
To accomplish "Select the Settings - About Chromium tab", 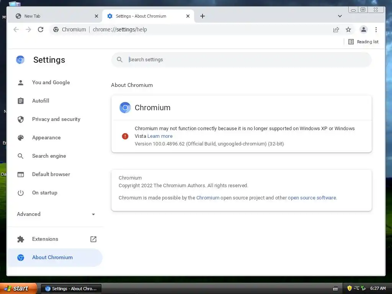I will pyautogui.click(x=148, y=16).
